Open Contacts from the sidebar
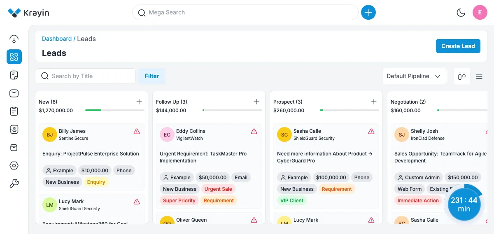Image resolution: width=494 pixels, height=234 pixels. pos(14,129)
